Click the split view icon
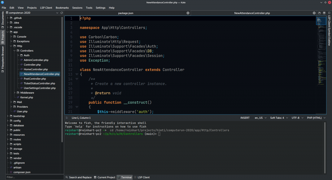The height and width of the screenshot is (180, 332). pyautogui.click(x=324, y=13)
